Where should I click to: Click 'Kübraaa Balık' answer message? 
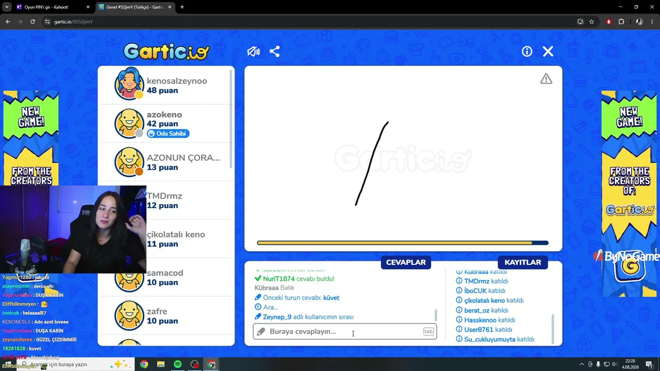(x=274, y=288)
